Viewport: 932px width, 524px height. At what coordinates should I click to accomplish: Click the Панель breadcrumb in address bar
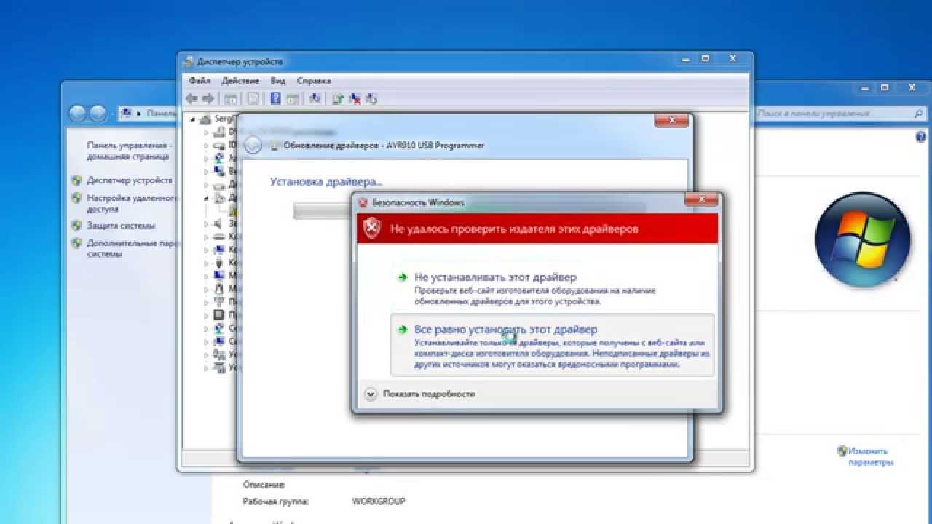pyautogui.click(x=161, y=114)
